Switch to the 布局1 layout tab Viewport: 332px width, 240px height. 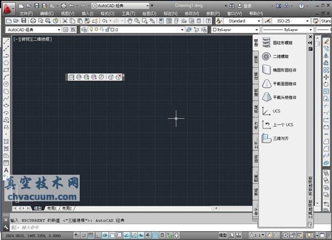point(51,208)
